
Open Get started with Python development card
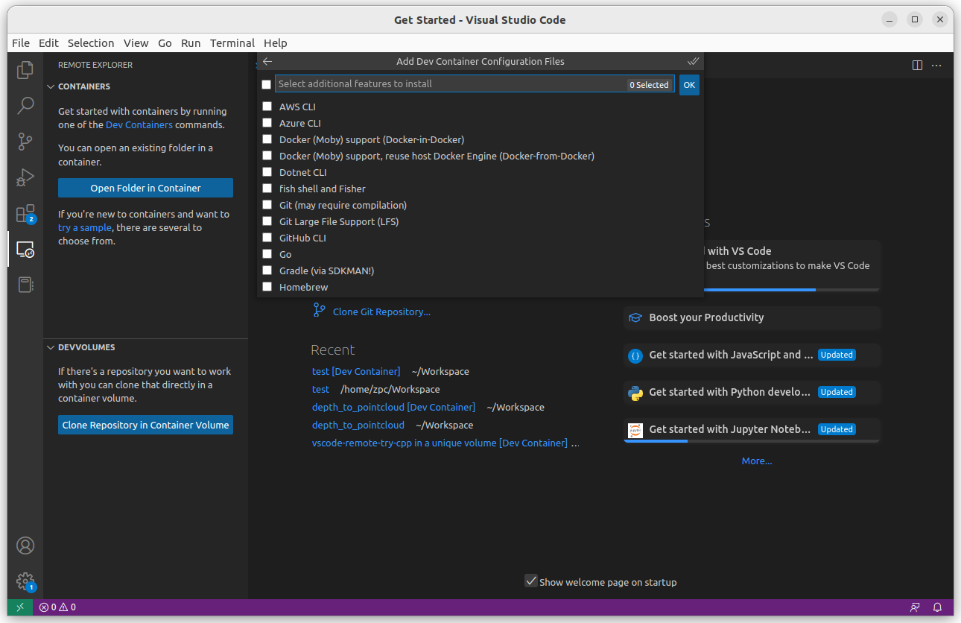(x=752, y=392)
